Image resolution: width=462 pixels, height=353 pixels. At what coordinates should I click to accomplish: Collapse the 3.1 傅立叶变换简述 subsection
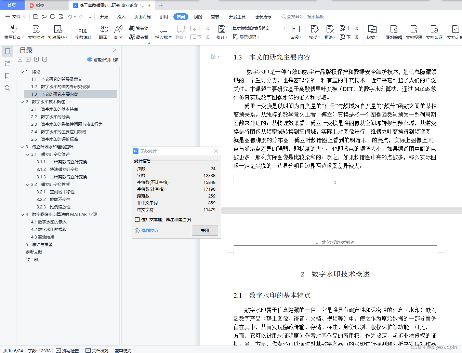pos(28,154)
